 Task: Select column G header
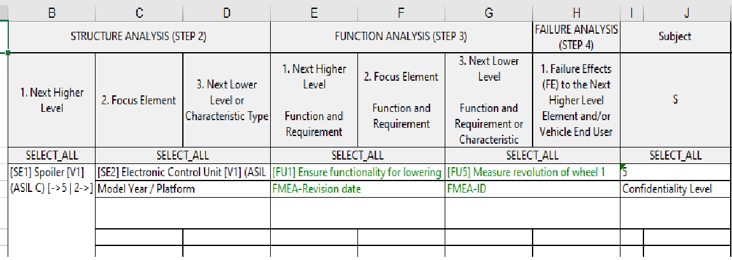click(x=489, y=13)
